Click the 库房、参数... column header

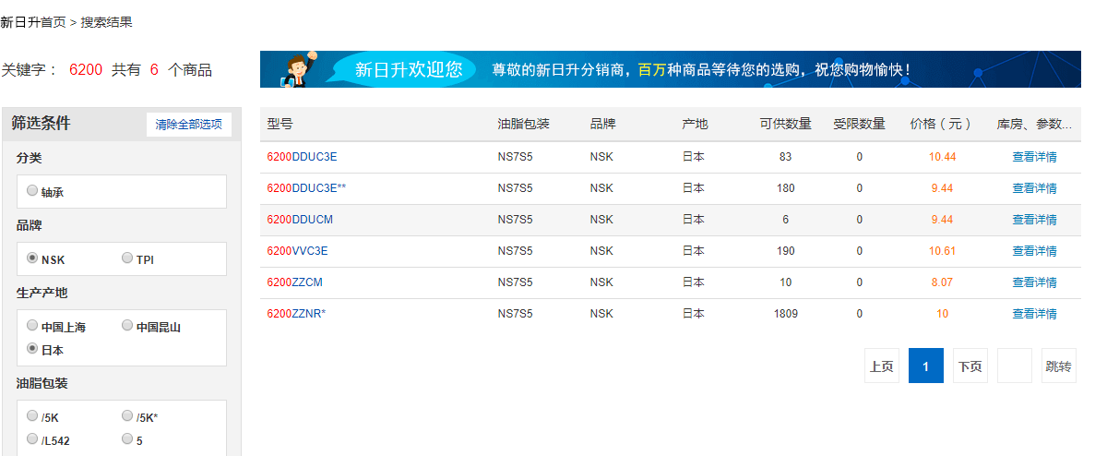click(1034, 125)
